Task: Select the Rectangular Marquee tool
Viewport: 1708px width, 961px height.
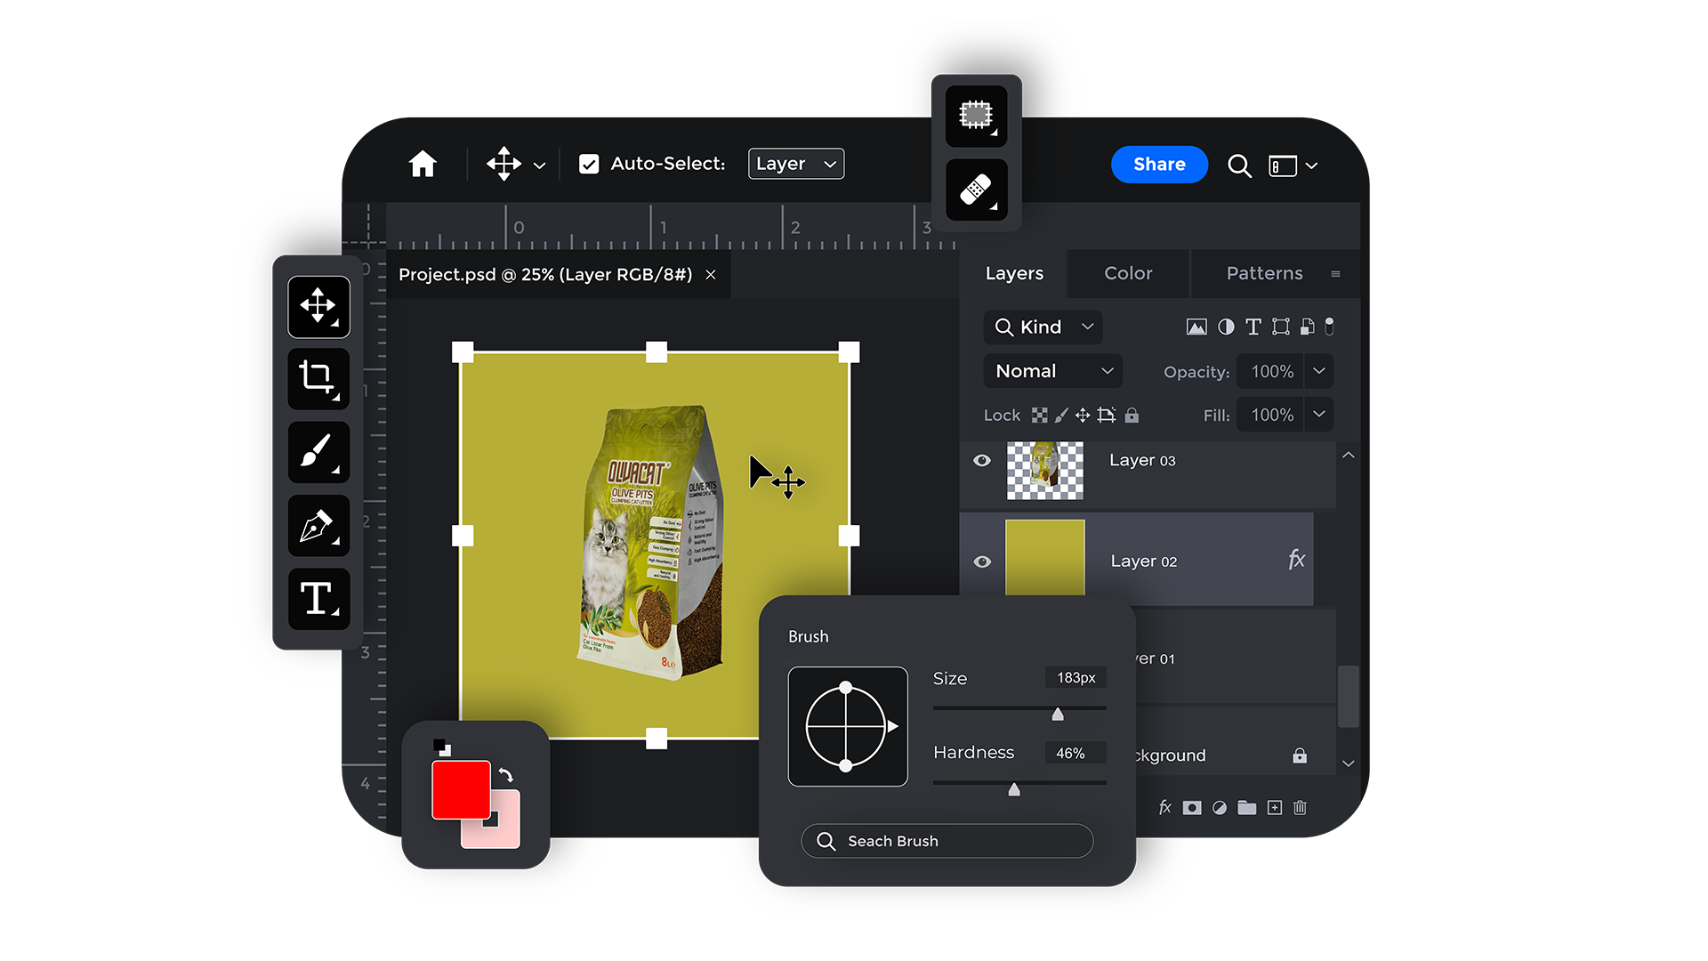Action: 976,115
